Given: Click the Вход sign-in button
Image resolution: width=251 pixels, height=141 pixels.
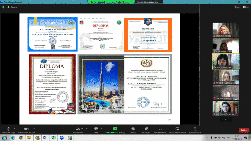Looking at the screenshot, I should pyautogui.click(x=237, y=7).
